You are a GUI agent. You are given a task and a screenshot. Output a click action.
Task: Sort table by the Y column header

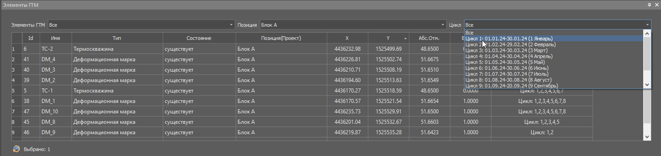[x=388, y=38]
